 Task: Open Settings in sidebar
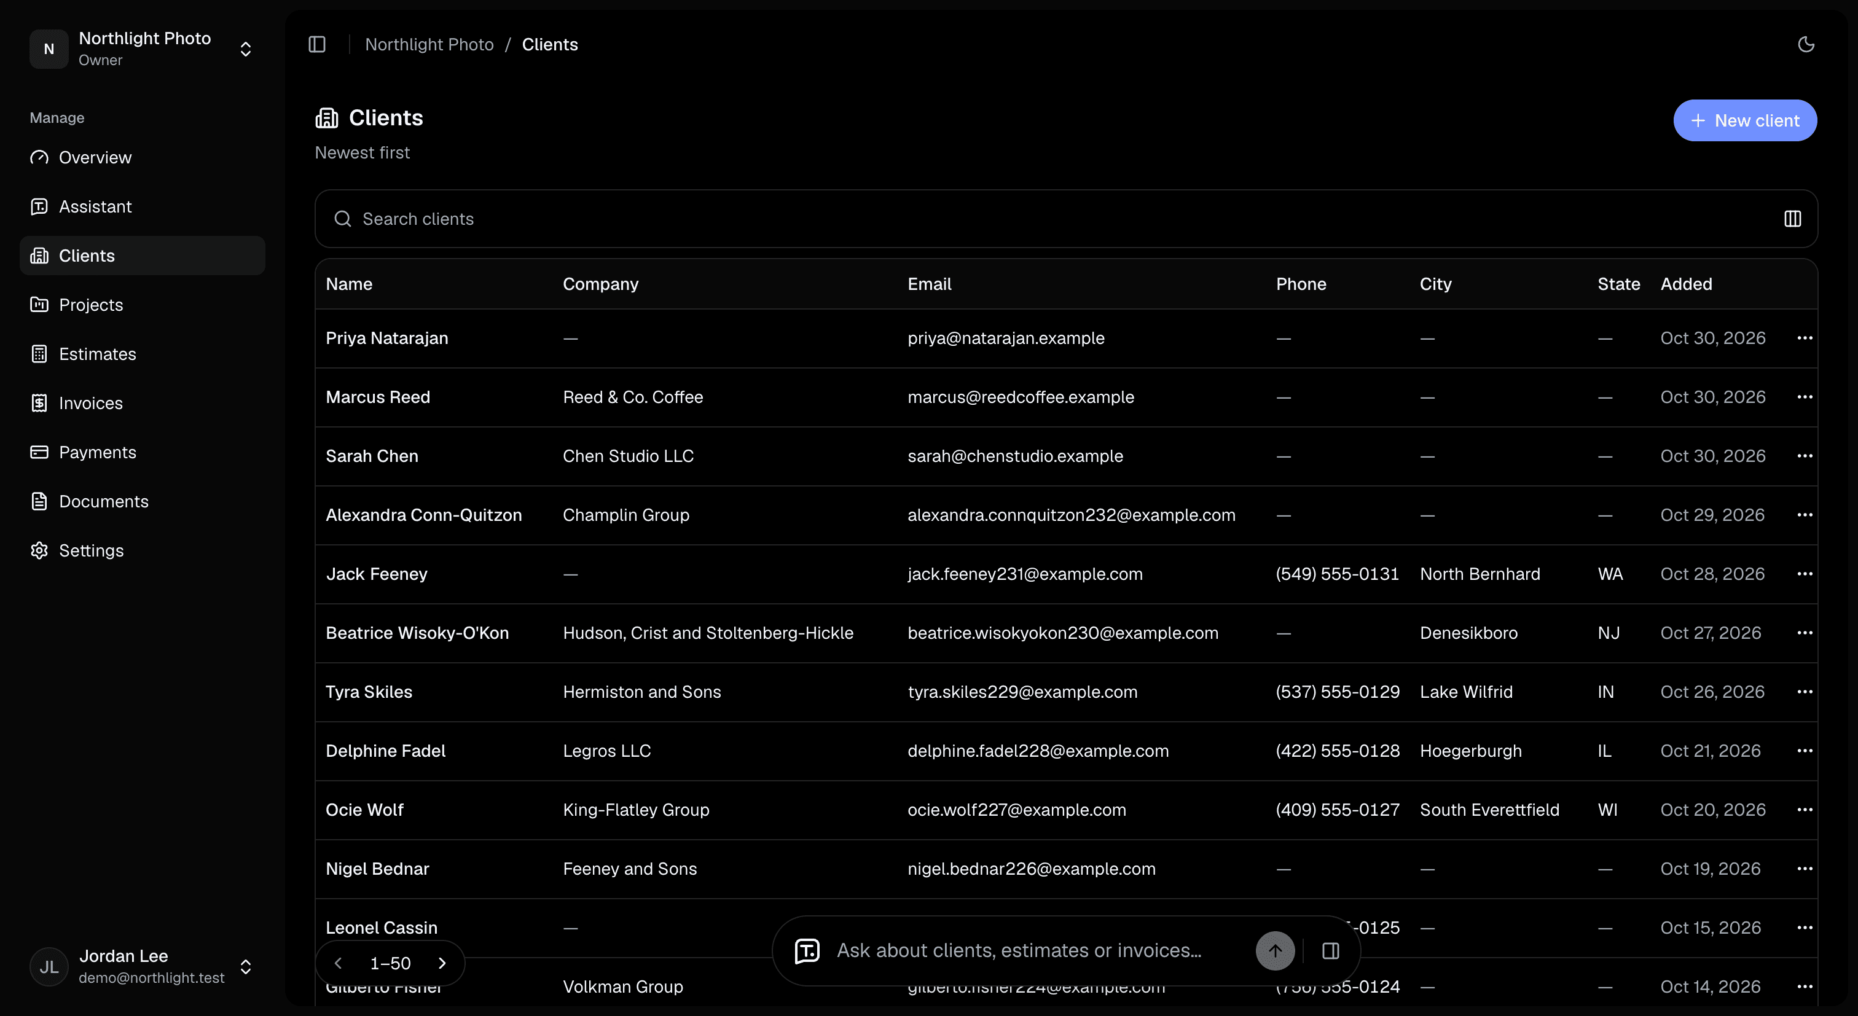(x=143, y=550)
